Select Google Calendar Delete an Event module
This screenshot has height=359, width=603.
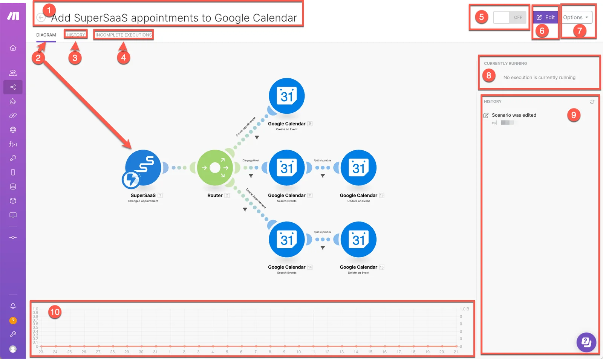[x=358, y=240]
